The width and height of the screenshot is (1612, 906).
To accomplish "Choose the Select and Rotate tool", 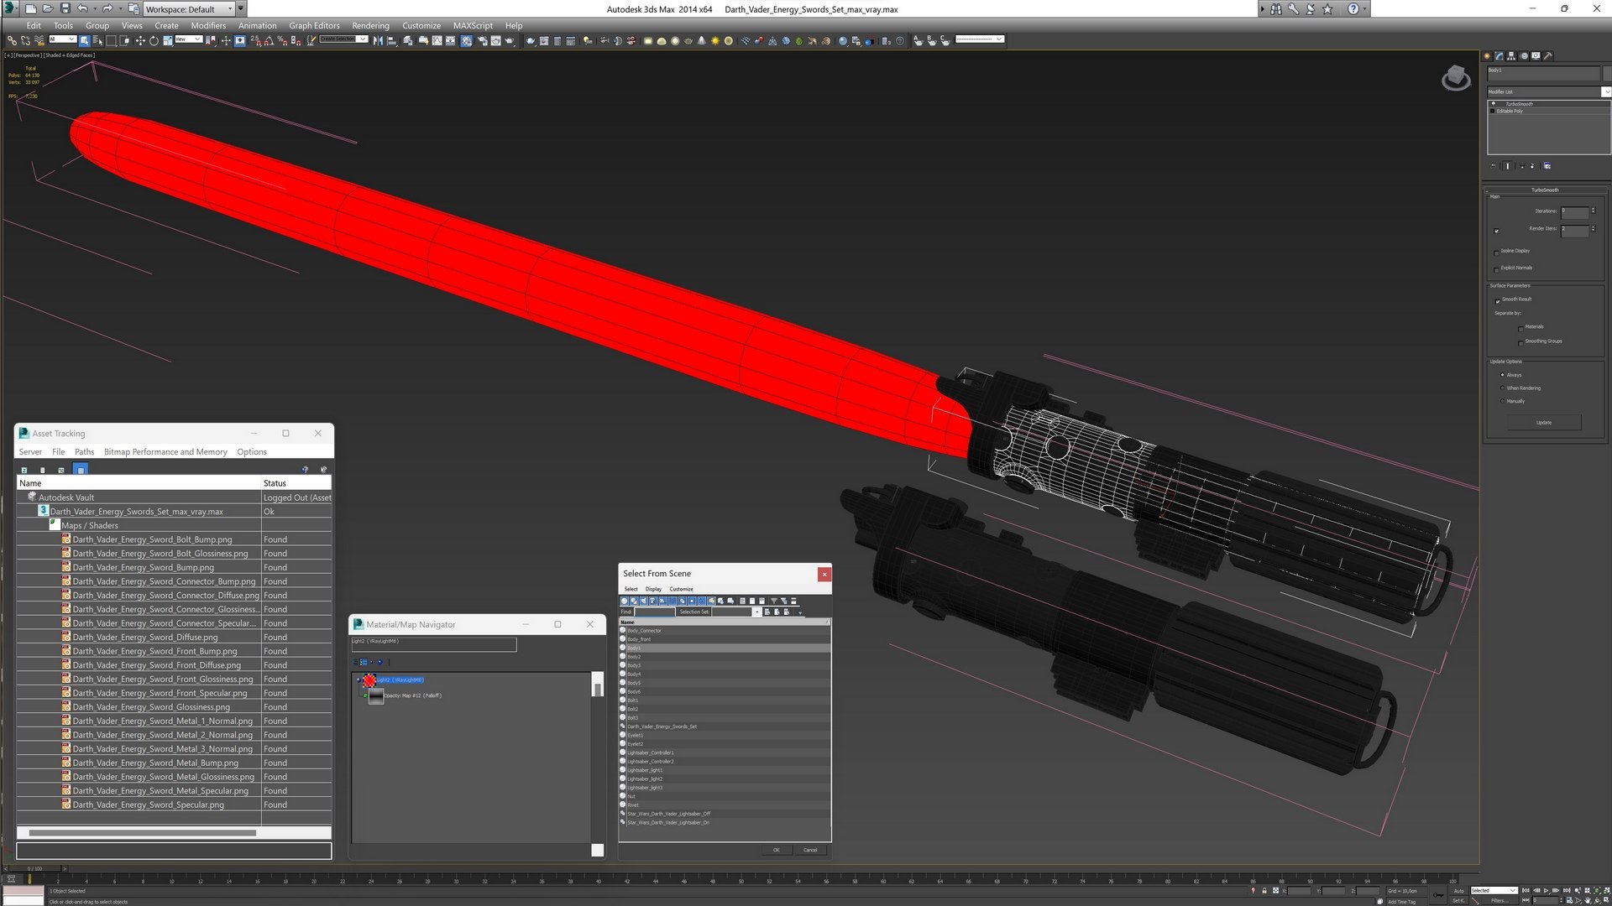I will [154, 40].
